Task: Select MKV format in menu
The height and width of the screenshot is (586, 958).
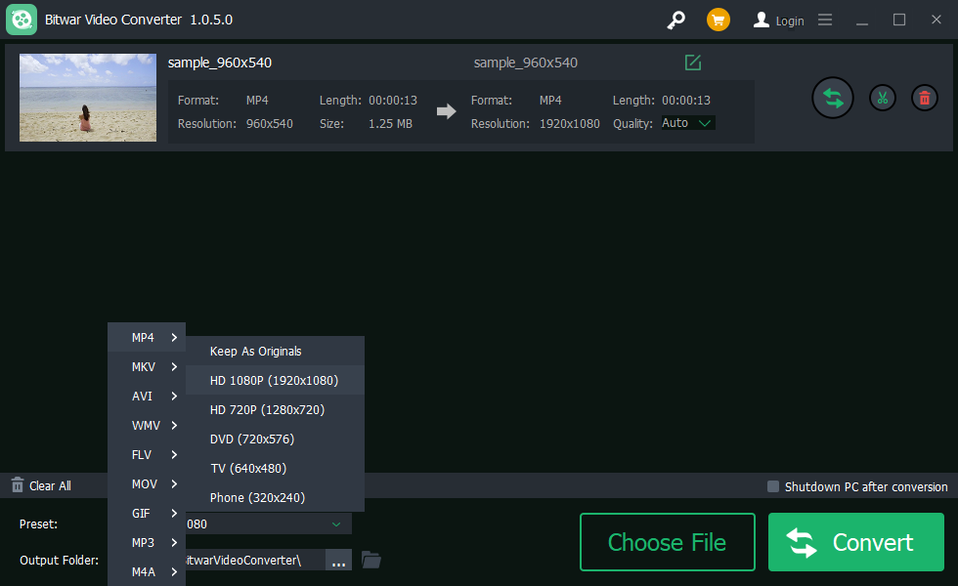Action: [x=147, y=367]
